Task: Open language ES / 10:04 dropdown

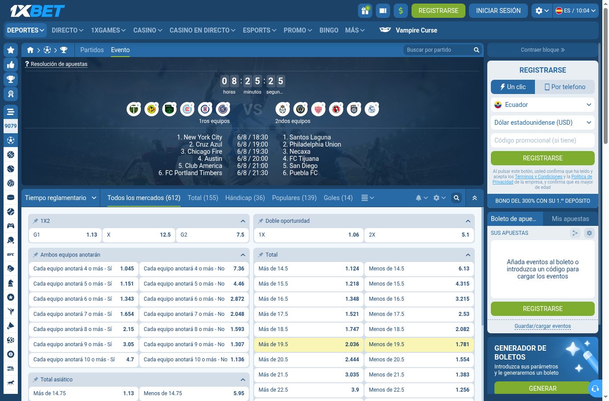Action: point(575,11)
